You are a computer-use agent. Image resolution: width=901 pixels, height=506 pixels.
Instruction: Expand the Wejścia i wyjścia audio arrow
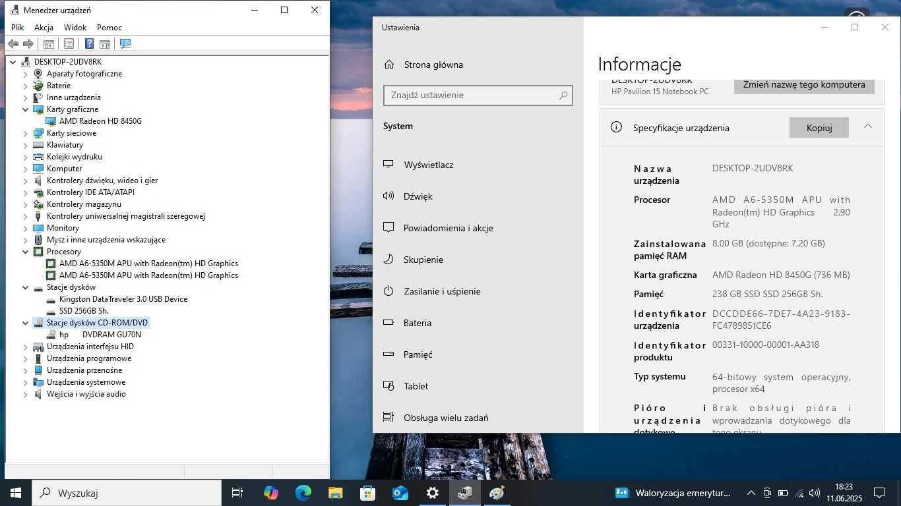[x=26, y=394]
